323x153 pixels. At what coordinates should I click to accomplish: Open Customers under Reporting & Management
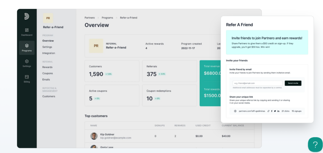[x=49, y=96]
